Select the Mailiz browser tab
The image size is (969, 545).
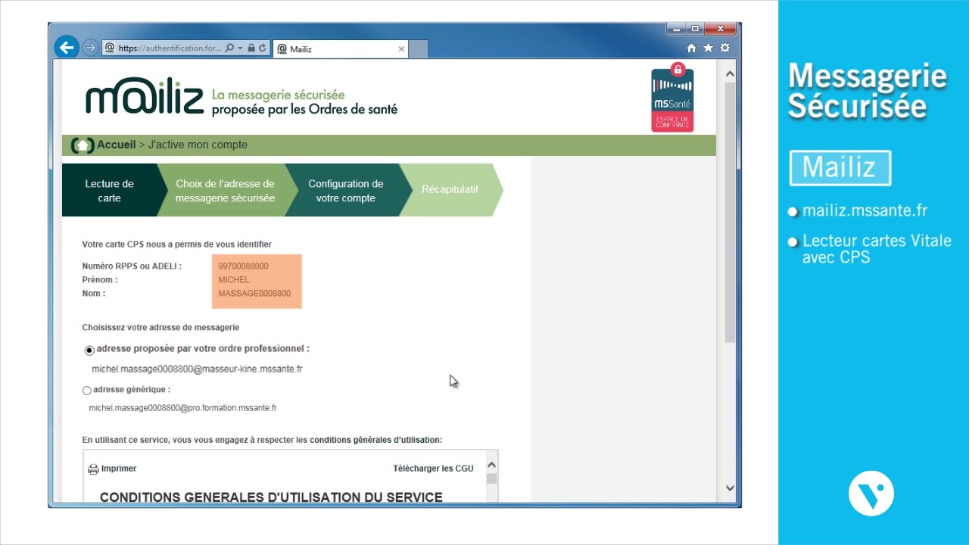point(341,49)
